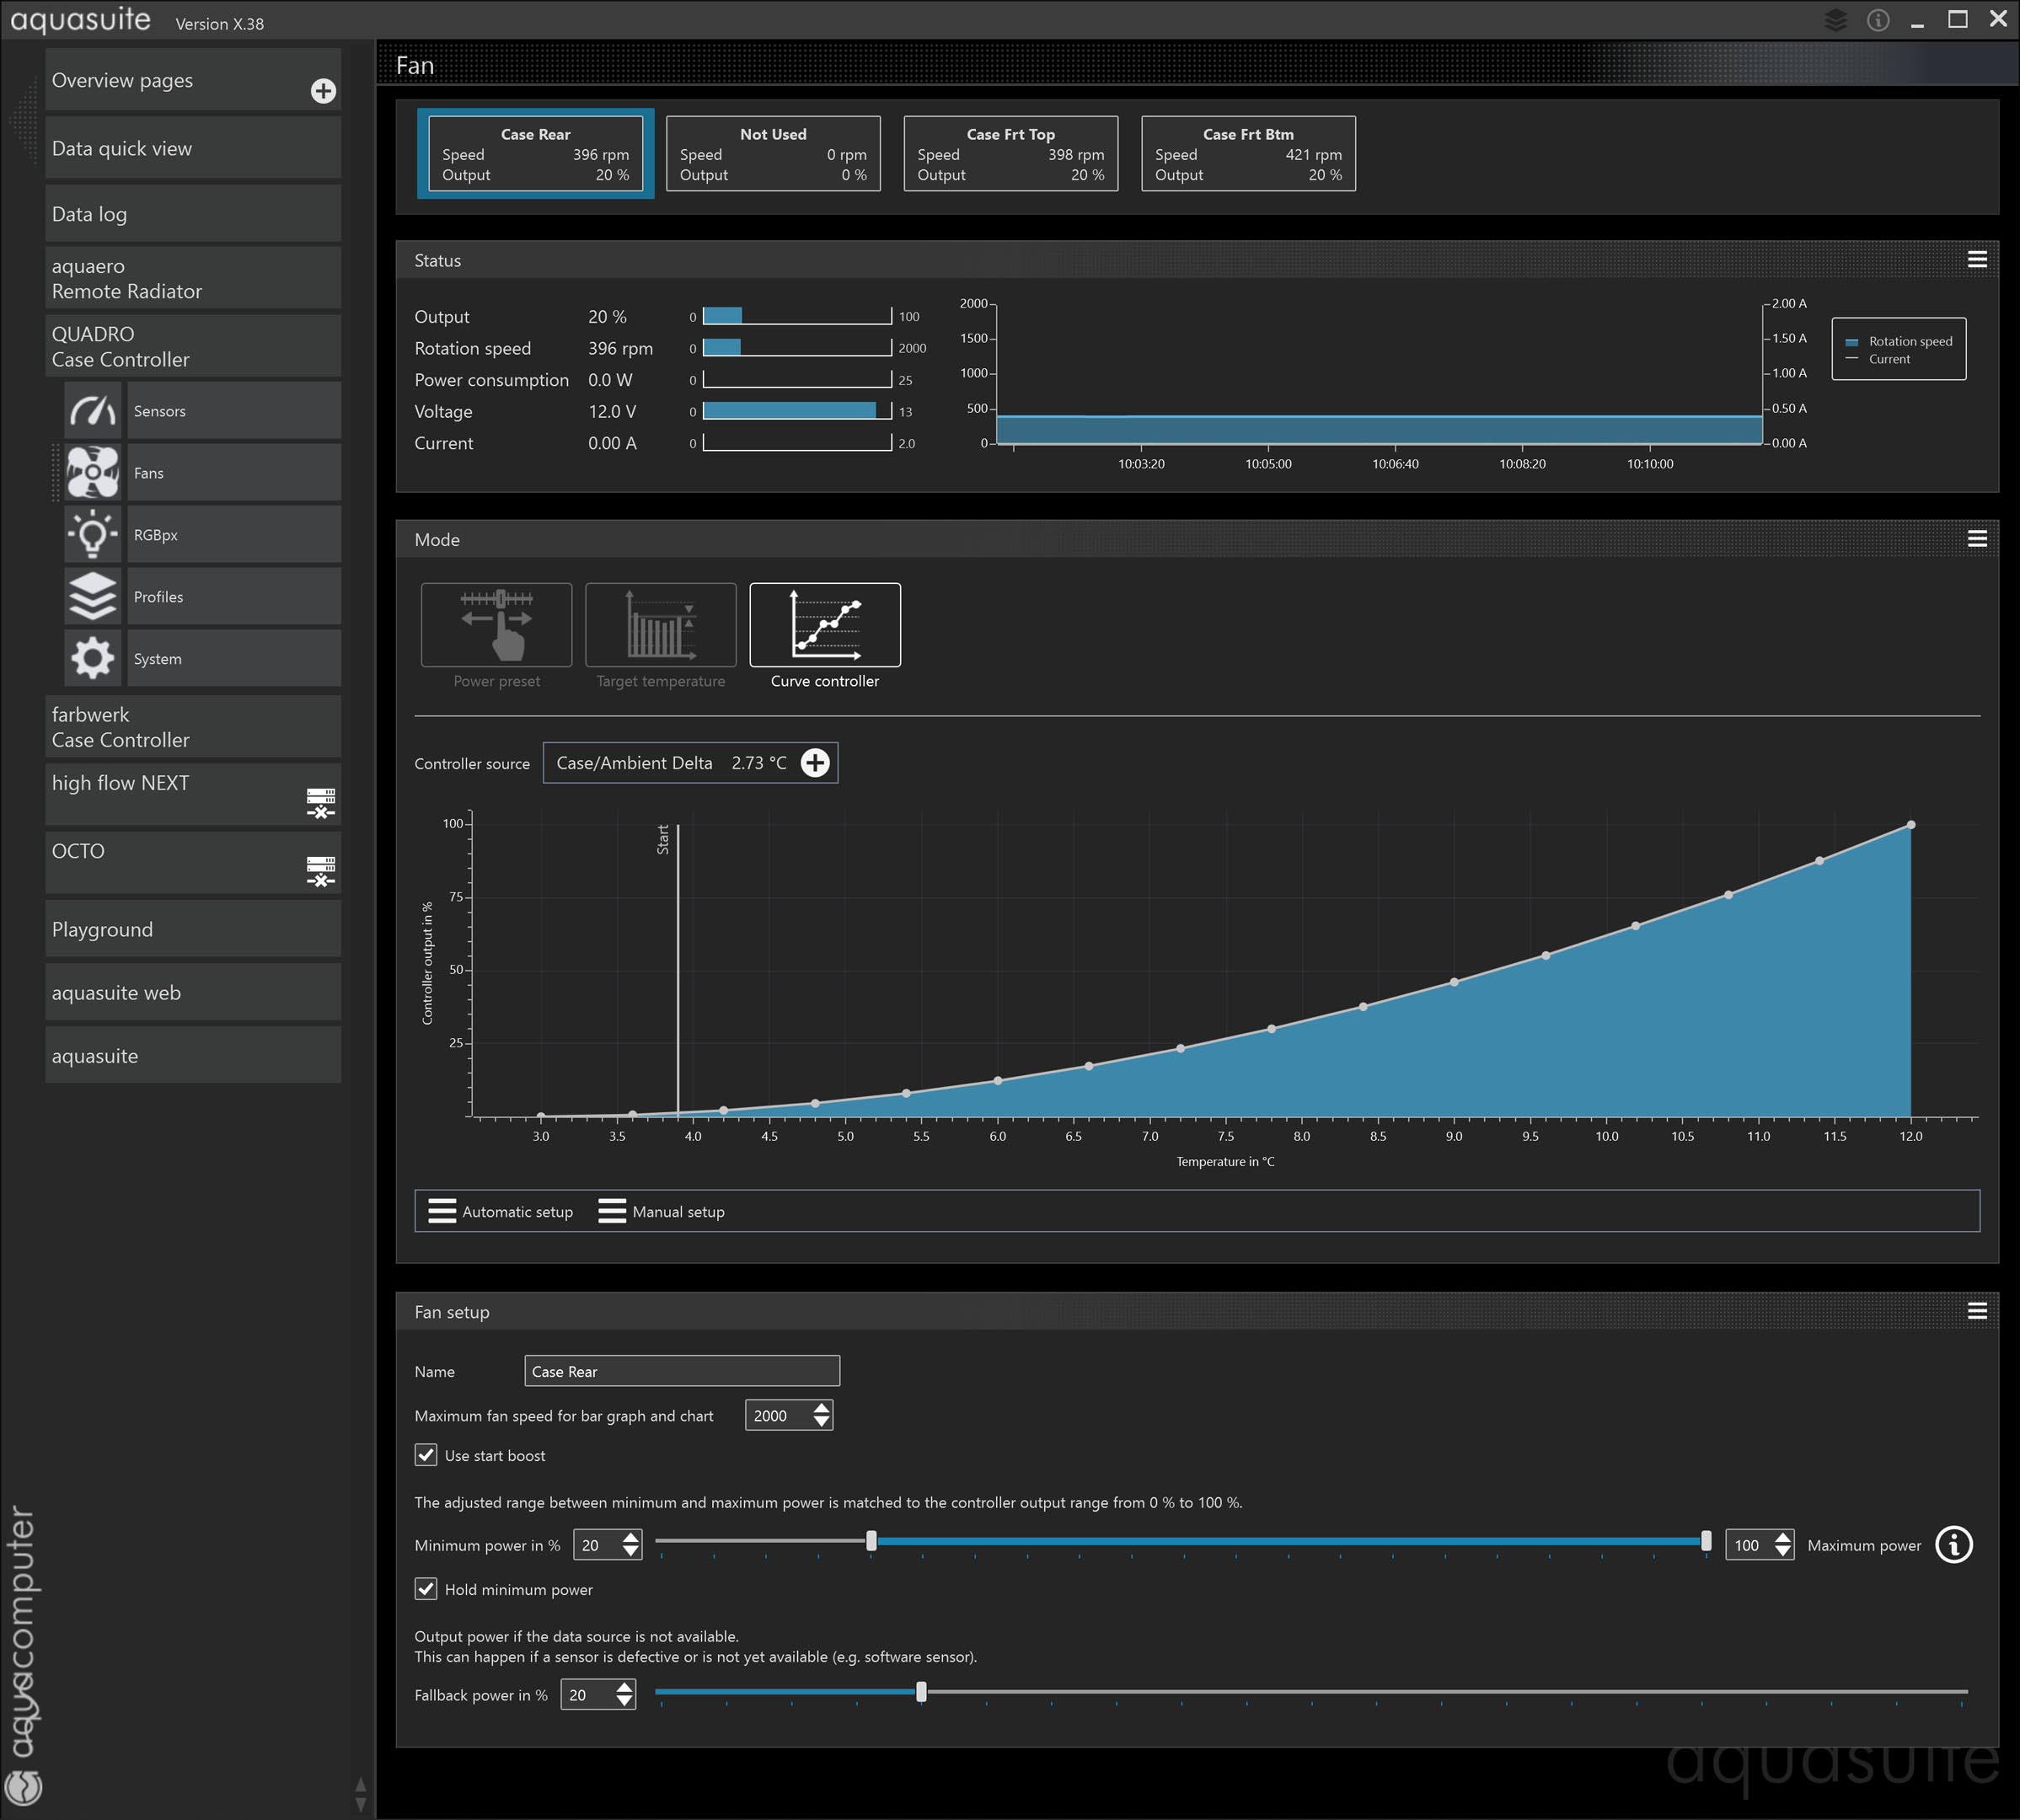Open Status panel hamburger menu
The height and width of the screenshot is (1820, 2020).
tap(1976, 260)
